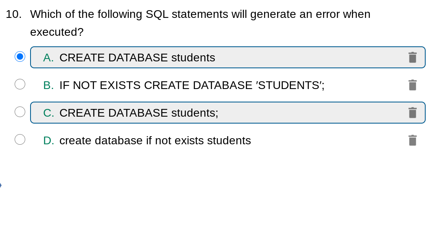Click the blue arrow at left edge

(1, 185)
